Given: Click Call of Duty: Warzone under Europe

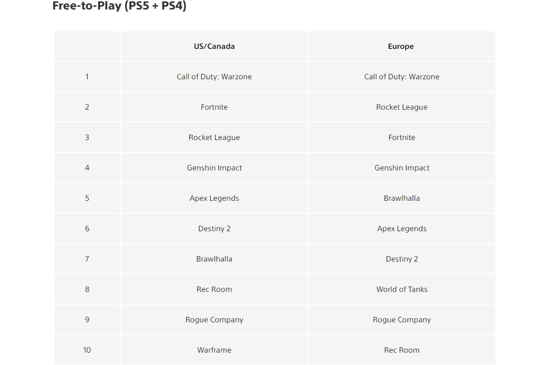Looking at the screenshot, I should coord(401,77).
